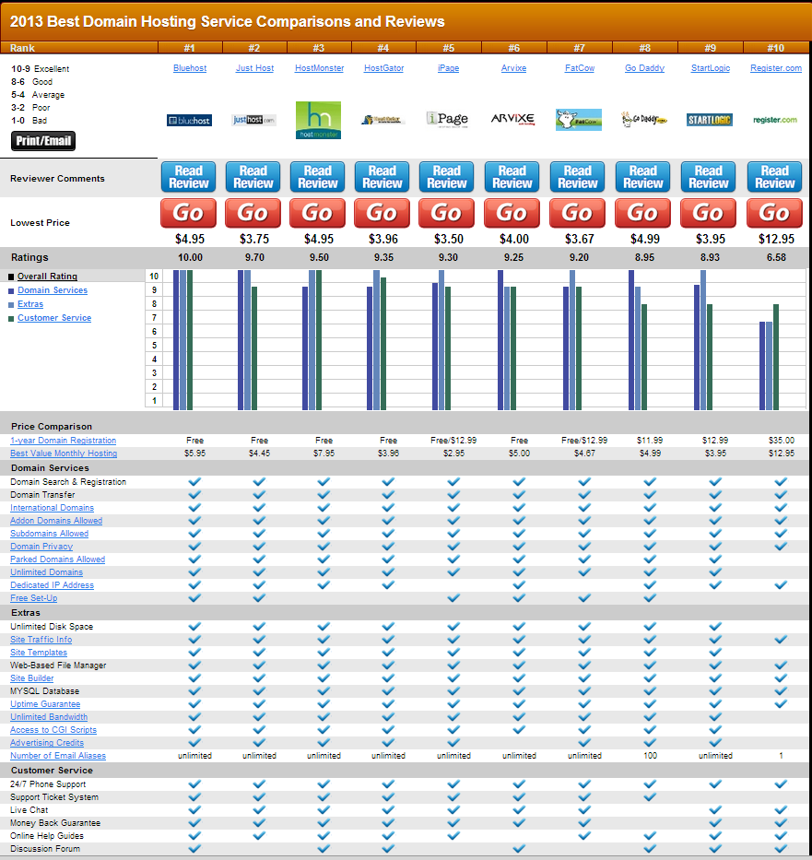Open Uptime Guarantee link
Screen dimensions: 812x860
coord(45,704)
